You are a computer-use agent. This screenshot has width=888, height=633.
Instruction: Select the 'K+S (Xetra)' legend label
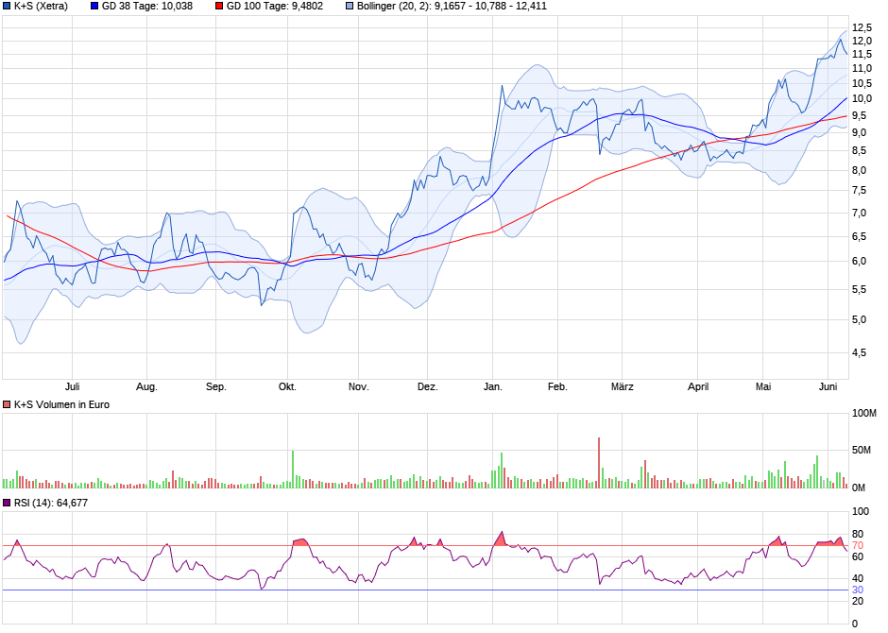pos(41,7)
